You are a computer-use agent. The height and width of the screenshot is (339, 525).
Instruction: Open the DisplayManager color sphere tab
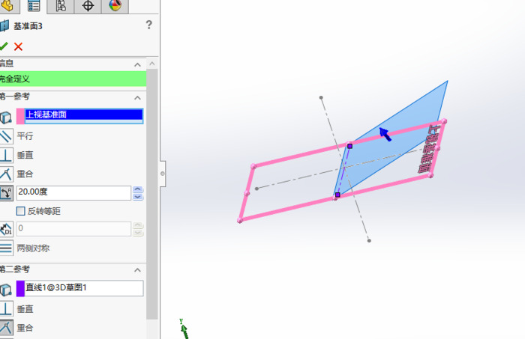115,6
